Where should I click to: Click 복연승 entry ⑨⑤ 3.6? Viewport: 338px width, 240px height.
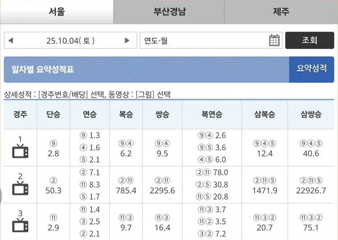(x=212, y=147)
